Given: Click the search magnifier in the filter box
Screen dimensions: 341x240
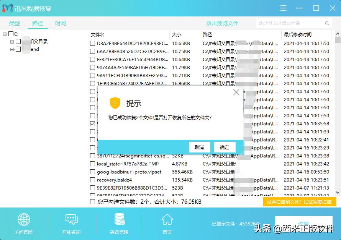Looking at the screenshot, I should 326,23.
